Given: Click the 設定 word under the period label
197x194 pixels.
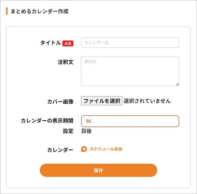Looking at the screenshot, I should pyautogui.click(x=68, y=131).
